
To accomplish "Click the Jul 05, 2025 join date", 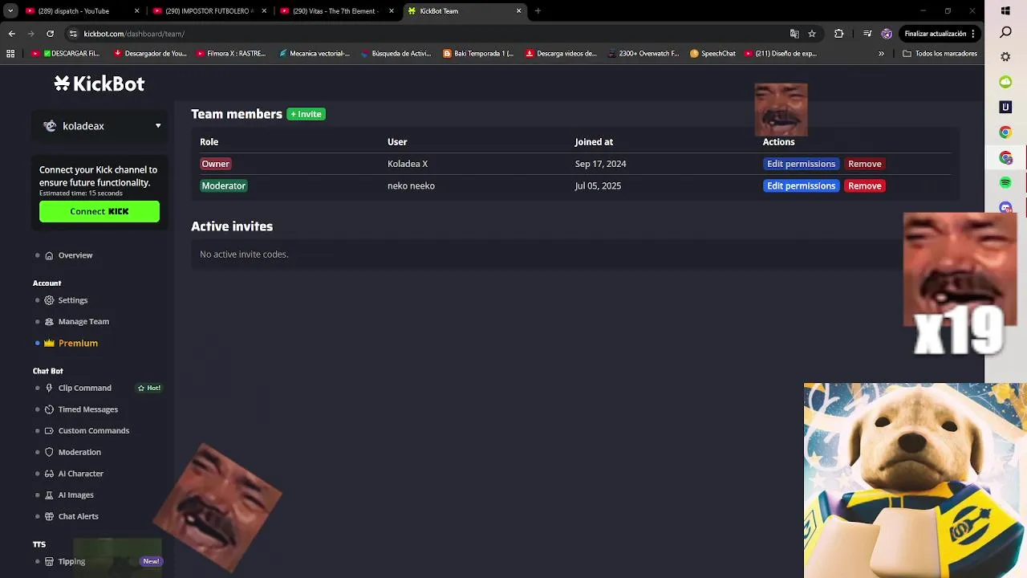I will tap(598, 185).
